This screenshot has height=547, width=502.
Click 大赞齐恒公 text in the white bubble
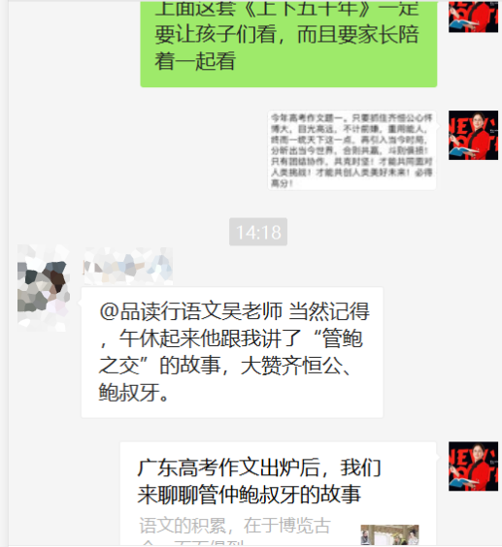pos(291,366)
